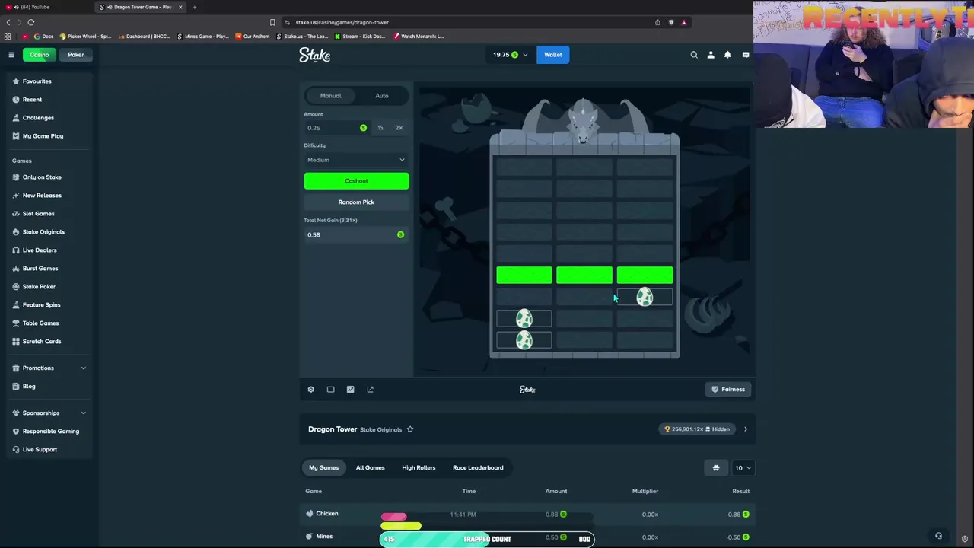This screenshot has width=974, height=548.
Task: Halve the bet amount with ½
Action: tap(380, 128)
